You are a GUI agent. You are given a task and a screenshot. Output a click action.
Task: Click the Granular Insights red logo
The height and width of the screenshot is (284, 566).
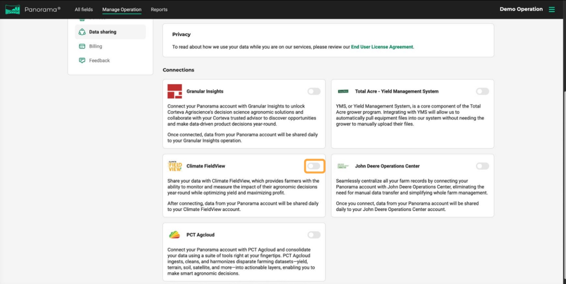pyautogui.click(x=175, y=91)
